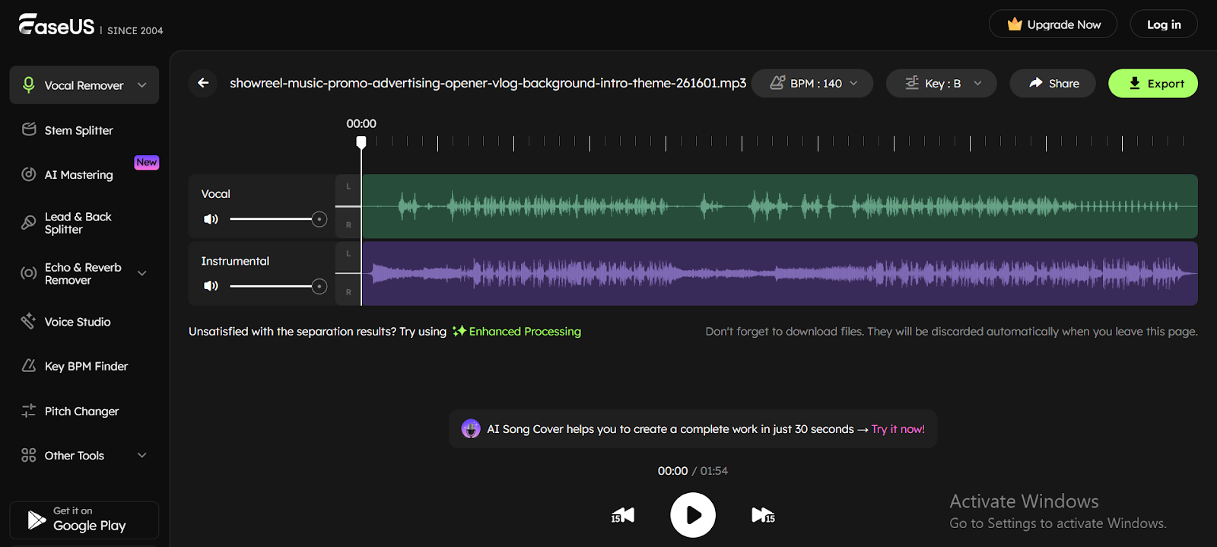The image size is (1217, 547).
Task: Click the Export button
Action: [x=1153, y=84]
